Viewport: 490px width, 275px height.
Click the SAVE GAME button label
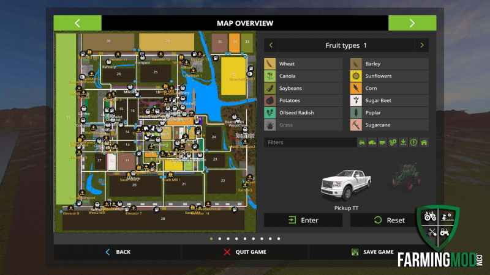coord(378,252)
